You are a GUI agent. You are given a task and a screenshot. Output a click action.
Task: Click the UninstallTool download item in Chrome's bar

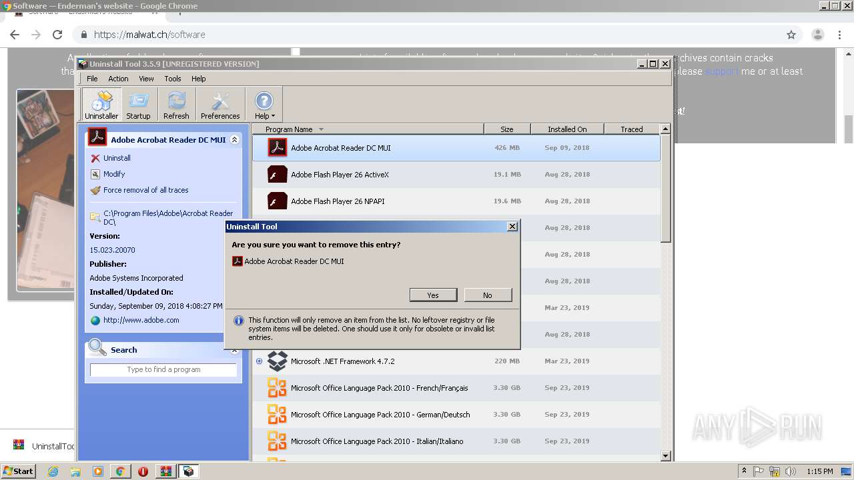pos(43,446)
